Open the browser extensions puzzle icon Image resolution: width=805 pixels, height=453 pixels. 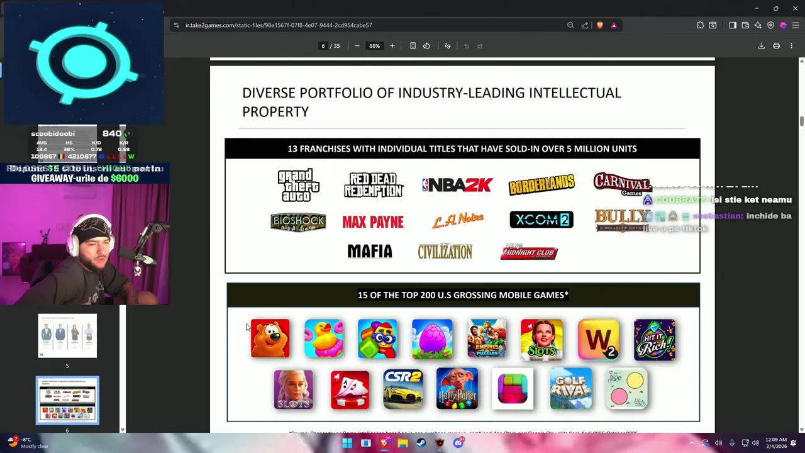click(700, 25)
